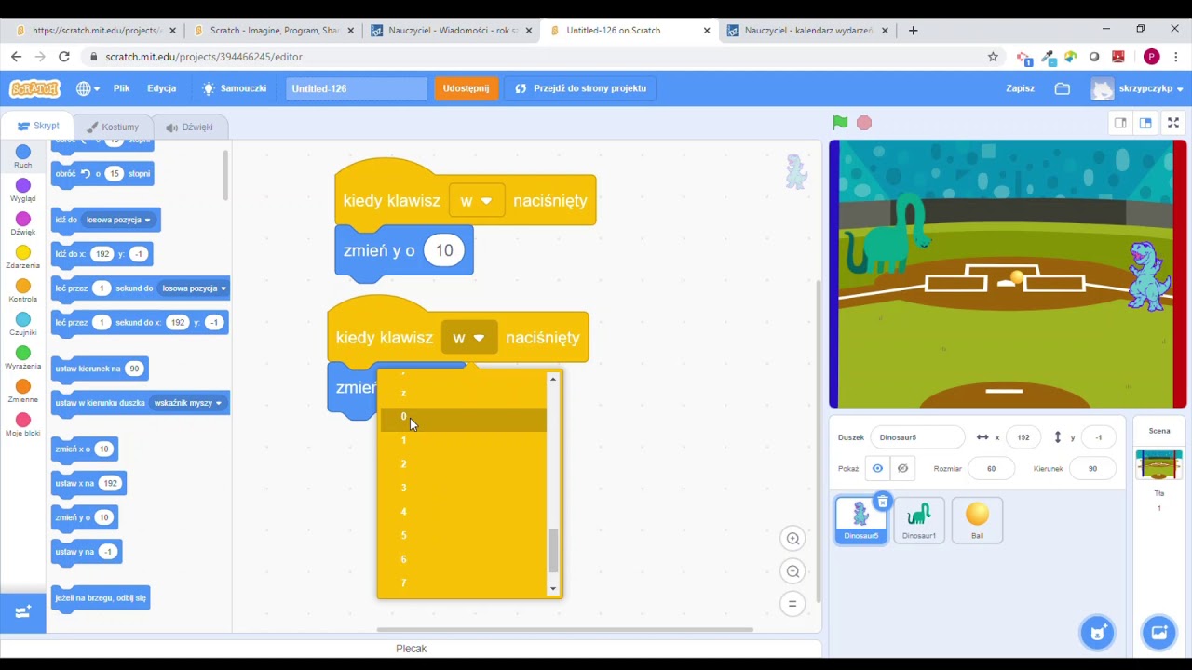Viewport: 1192px width, 670px height.
Task: Click the key list scroll-up arrow
Action: pyautogui.click(x=553, y=379)
